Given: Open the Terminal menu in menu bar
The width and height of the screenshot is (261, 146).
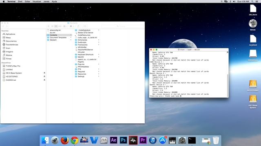Looking at the screenshot, I should (x=11, y=2).
